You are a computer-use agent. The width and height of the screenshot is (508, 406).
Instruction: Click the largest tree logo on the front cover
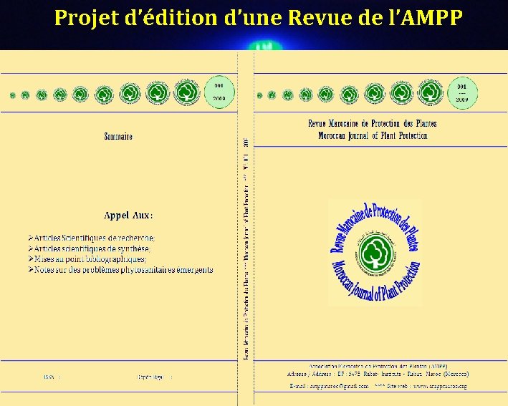[x=430, y=92]
